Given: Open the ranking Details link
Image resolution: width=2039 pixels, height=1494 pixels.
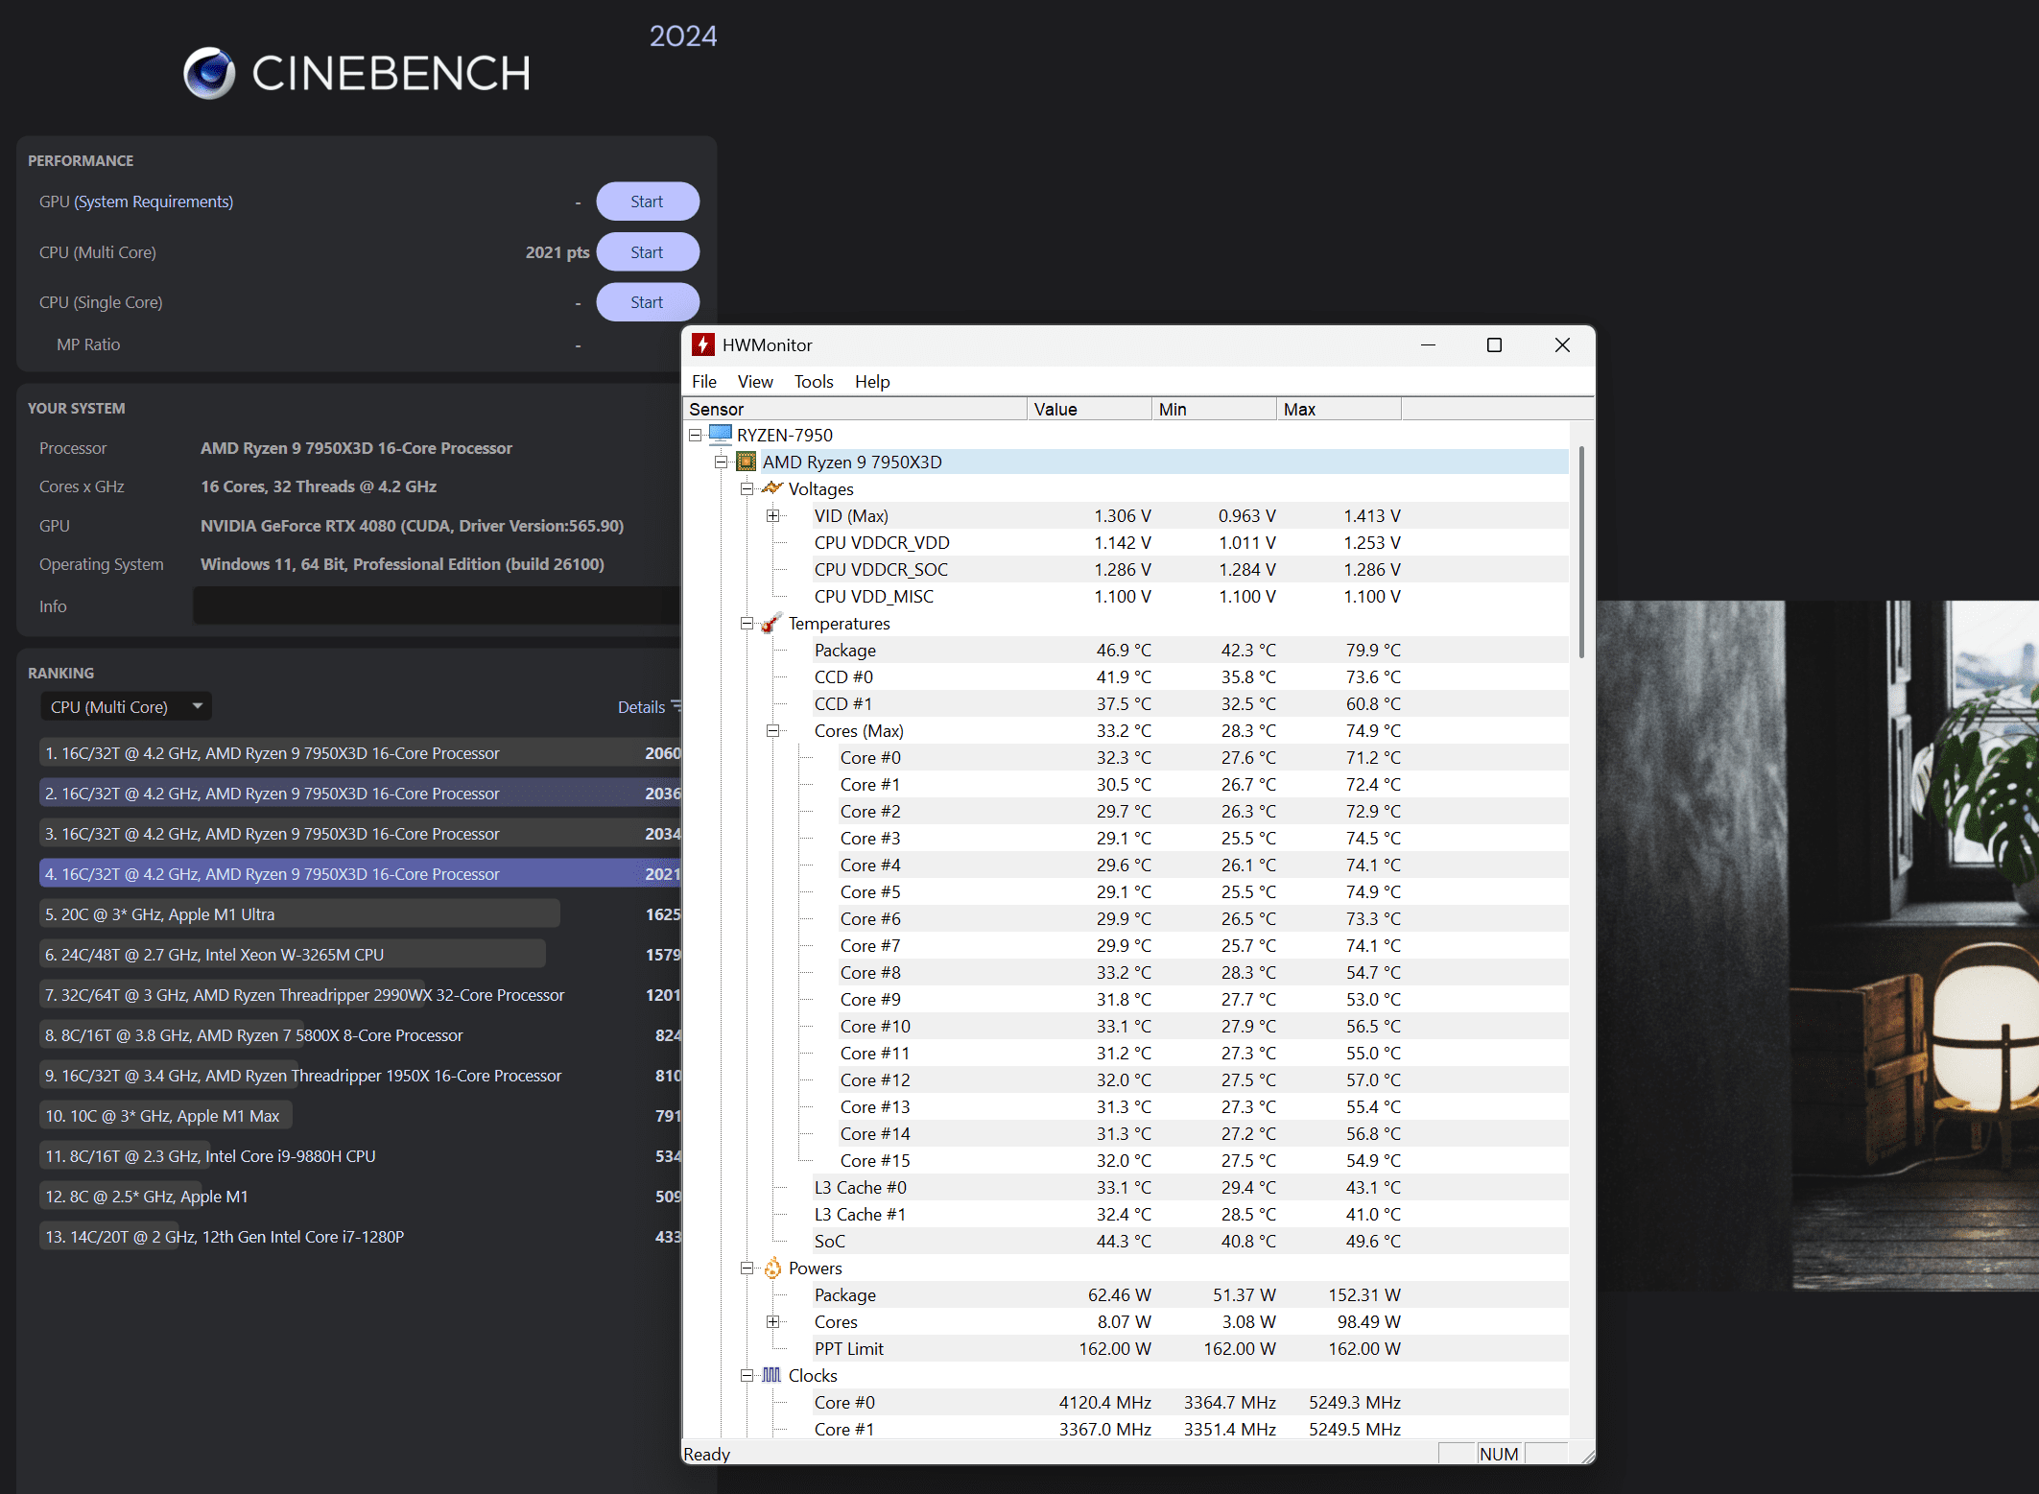Looking at the screenshot, I should pos(641,706).
